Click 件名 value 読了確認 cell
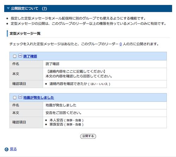The width and height of the screenshot is (176, 157). pos(105,64)
